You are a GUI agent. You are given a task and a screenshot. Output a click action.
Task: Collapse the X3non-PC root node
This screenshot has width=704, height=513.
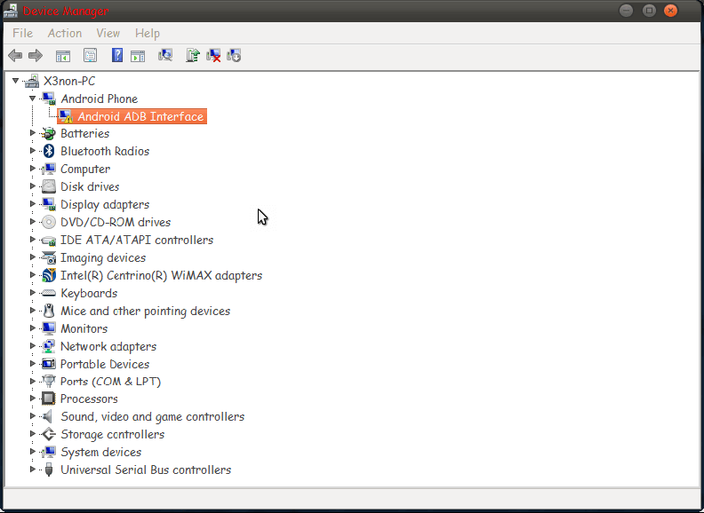pos(16,81)
